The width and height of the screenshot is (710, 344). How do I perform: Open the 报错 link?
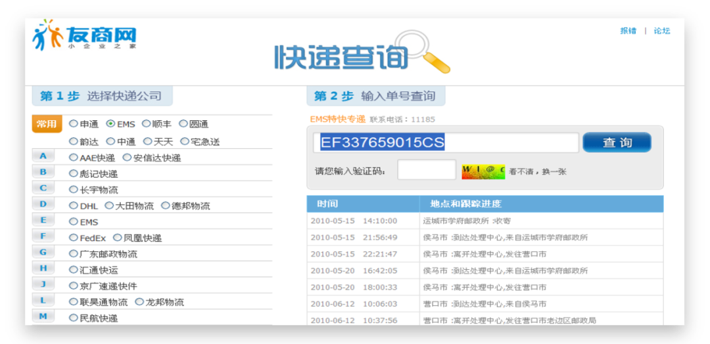628,31
